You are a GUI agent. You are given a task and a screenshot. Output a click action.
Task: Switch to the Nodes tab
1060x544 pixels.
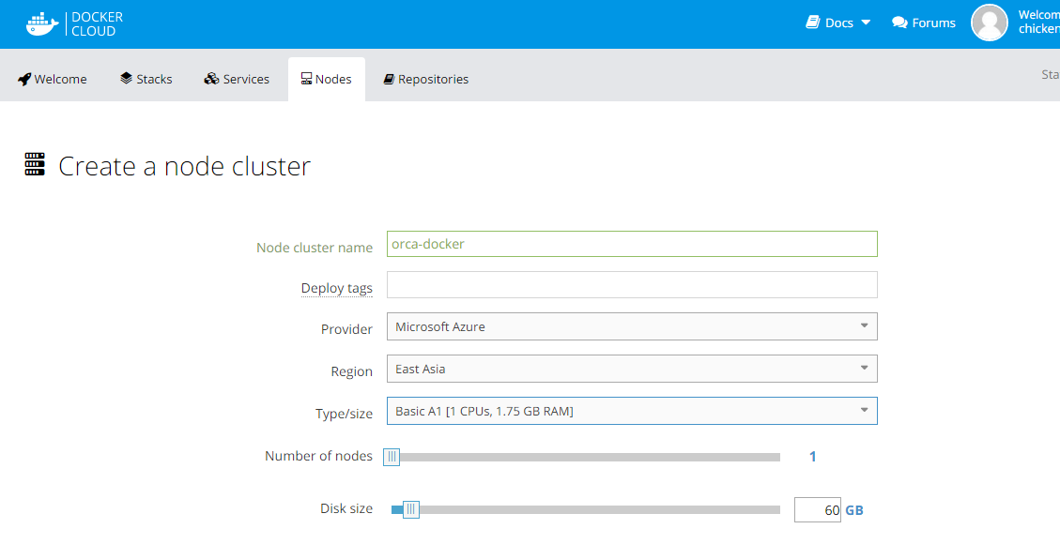pyautogui.click(x=326, y=79)
